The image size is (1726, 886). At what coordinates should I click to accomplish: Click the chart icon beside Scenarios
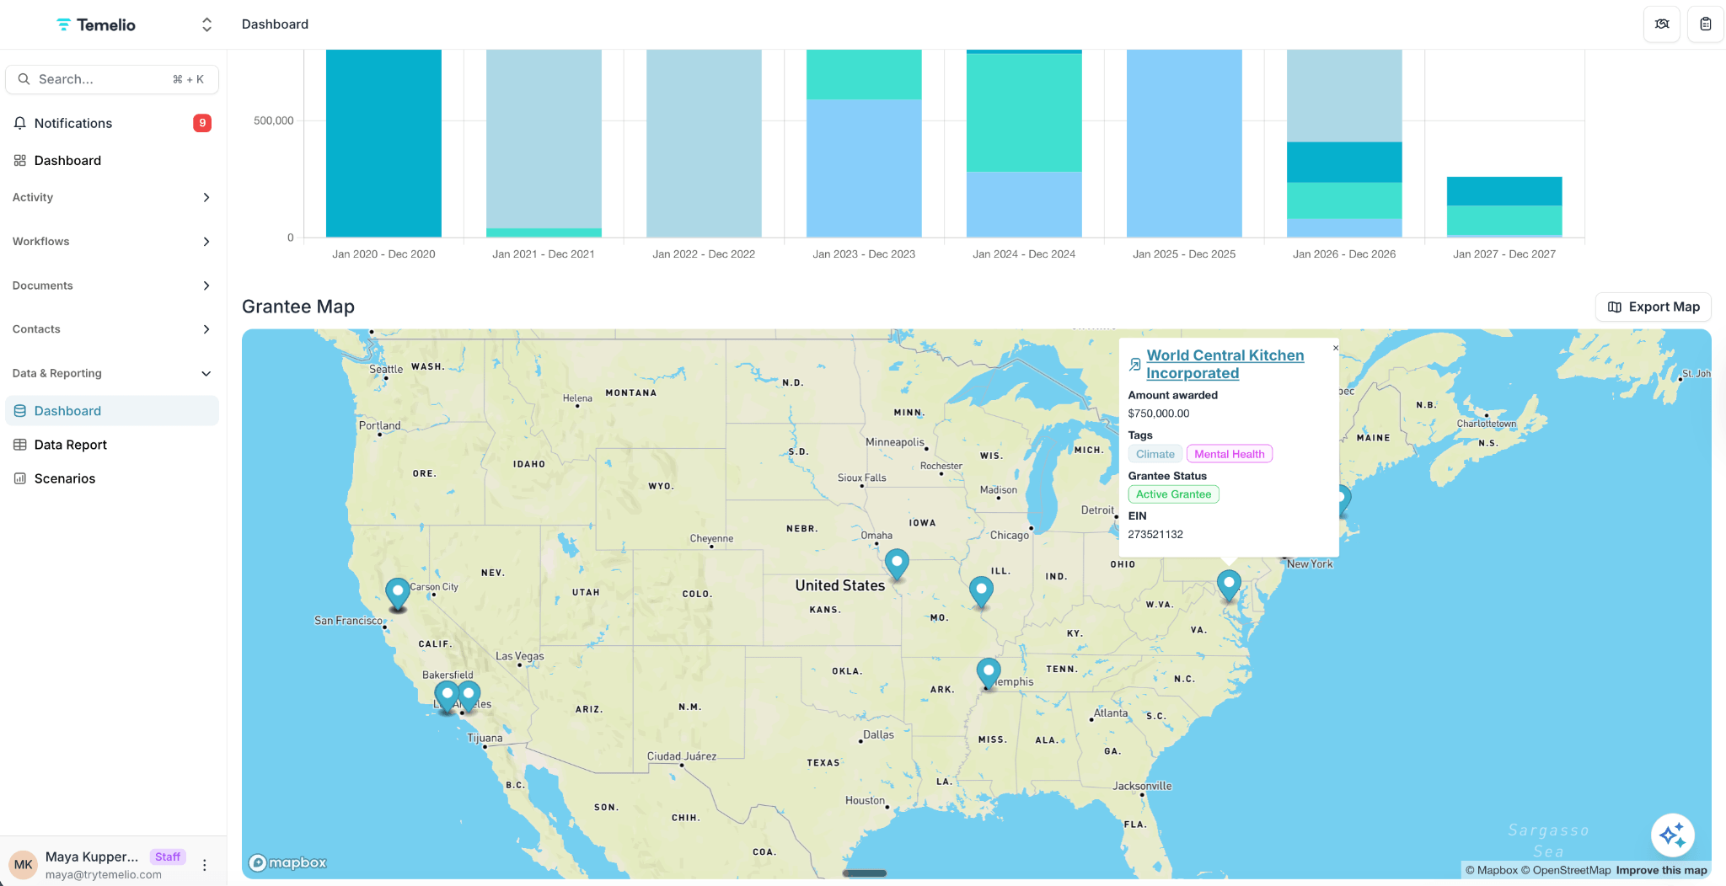pos(20,478)
